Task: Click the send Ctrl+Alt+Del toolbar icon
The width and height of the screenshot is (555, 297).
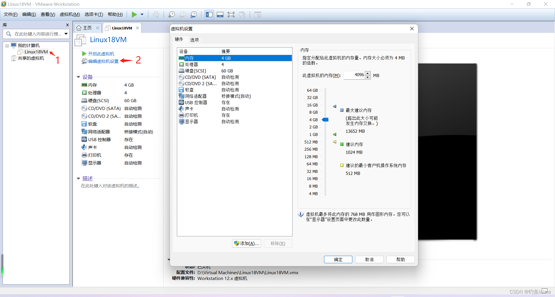Action: (156, 14)
